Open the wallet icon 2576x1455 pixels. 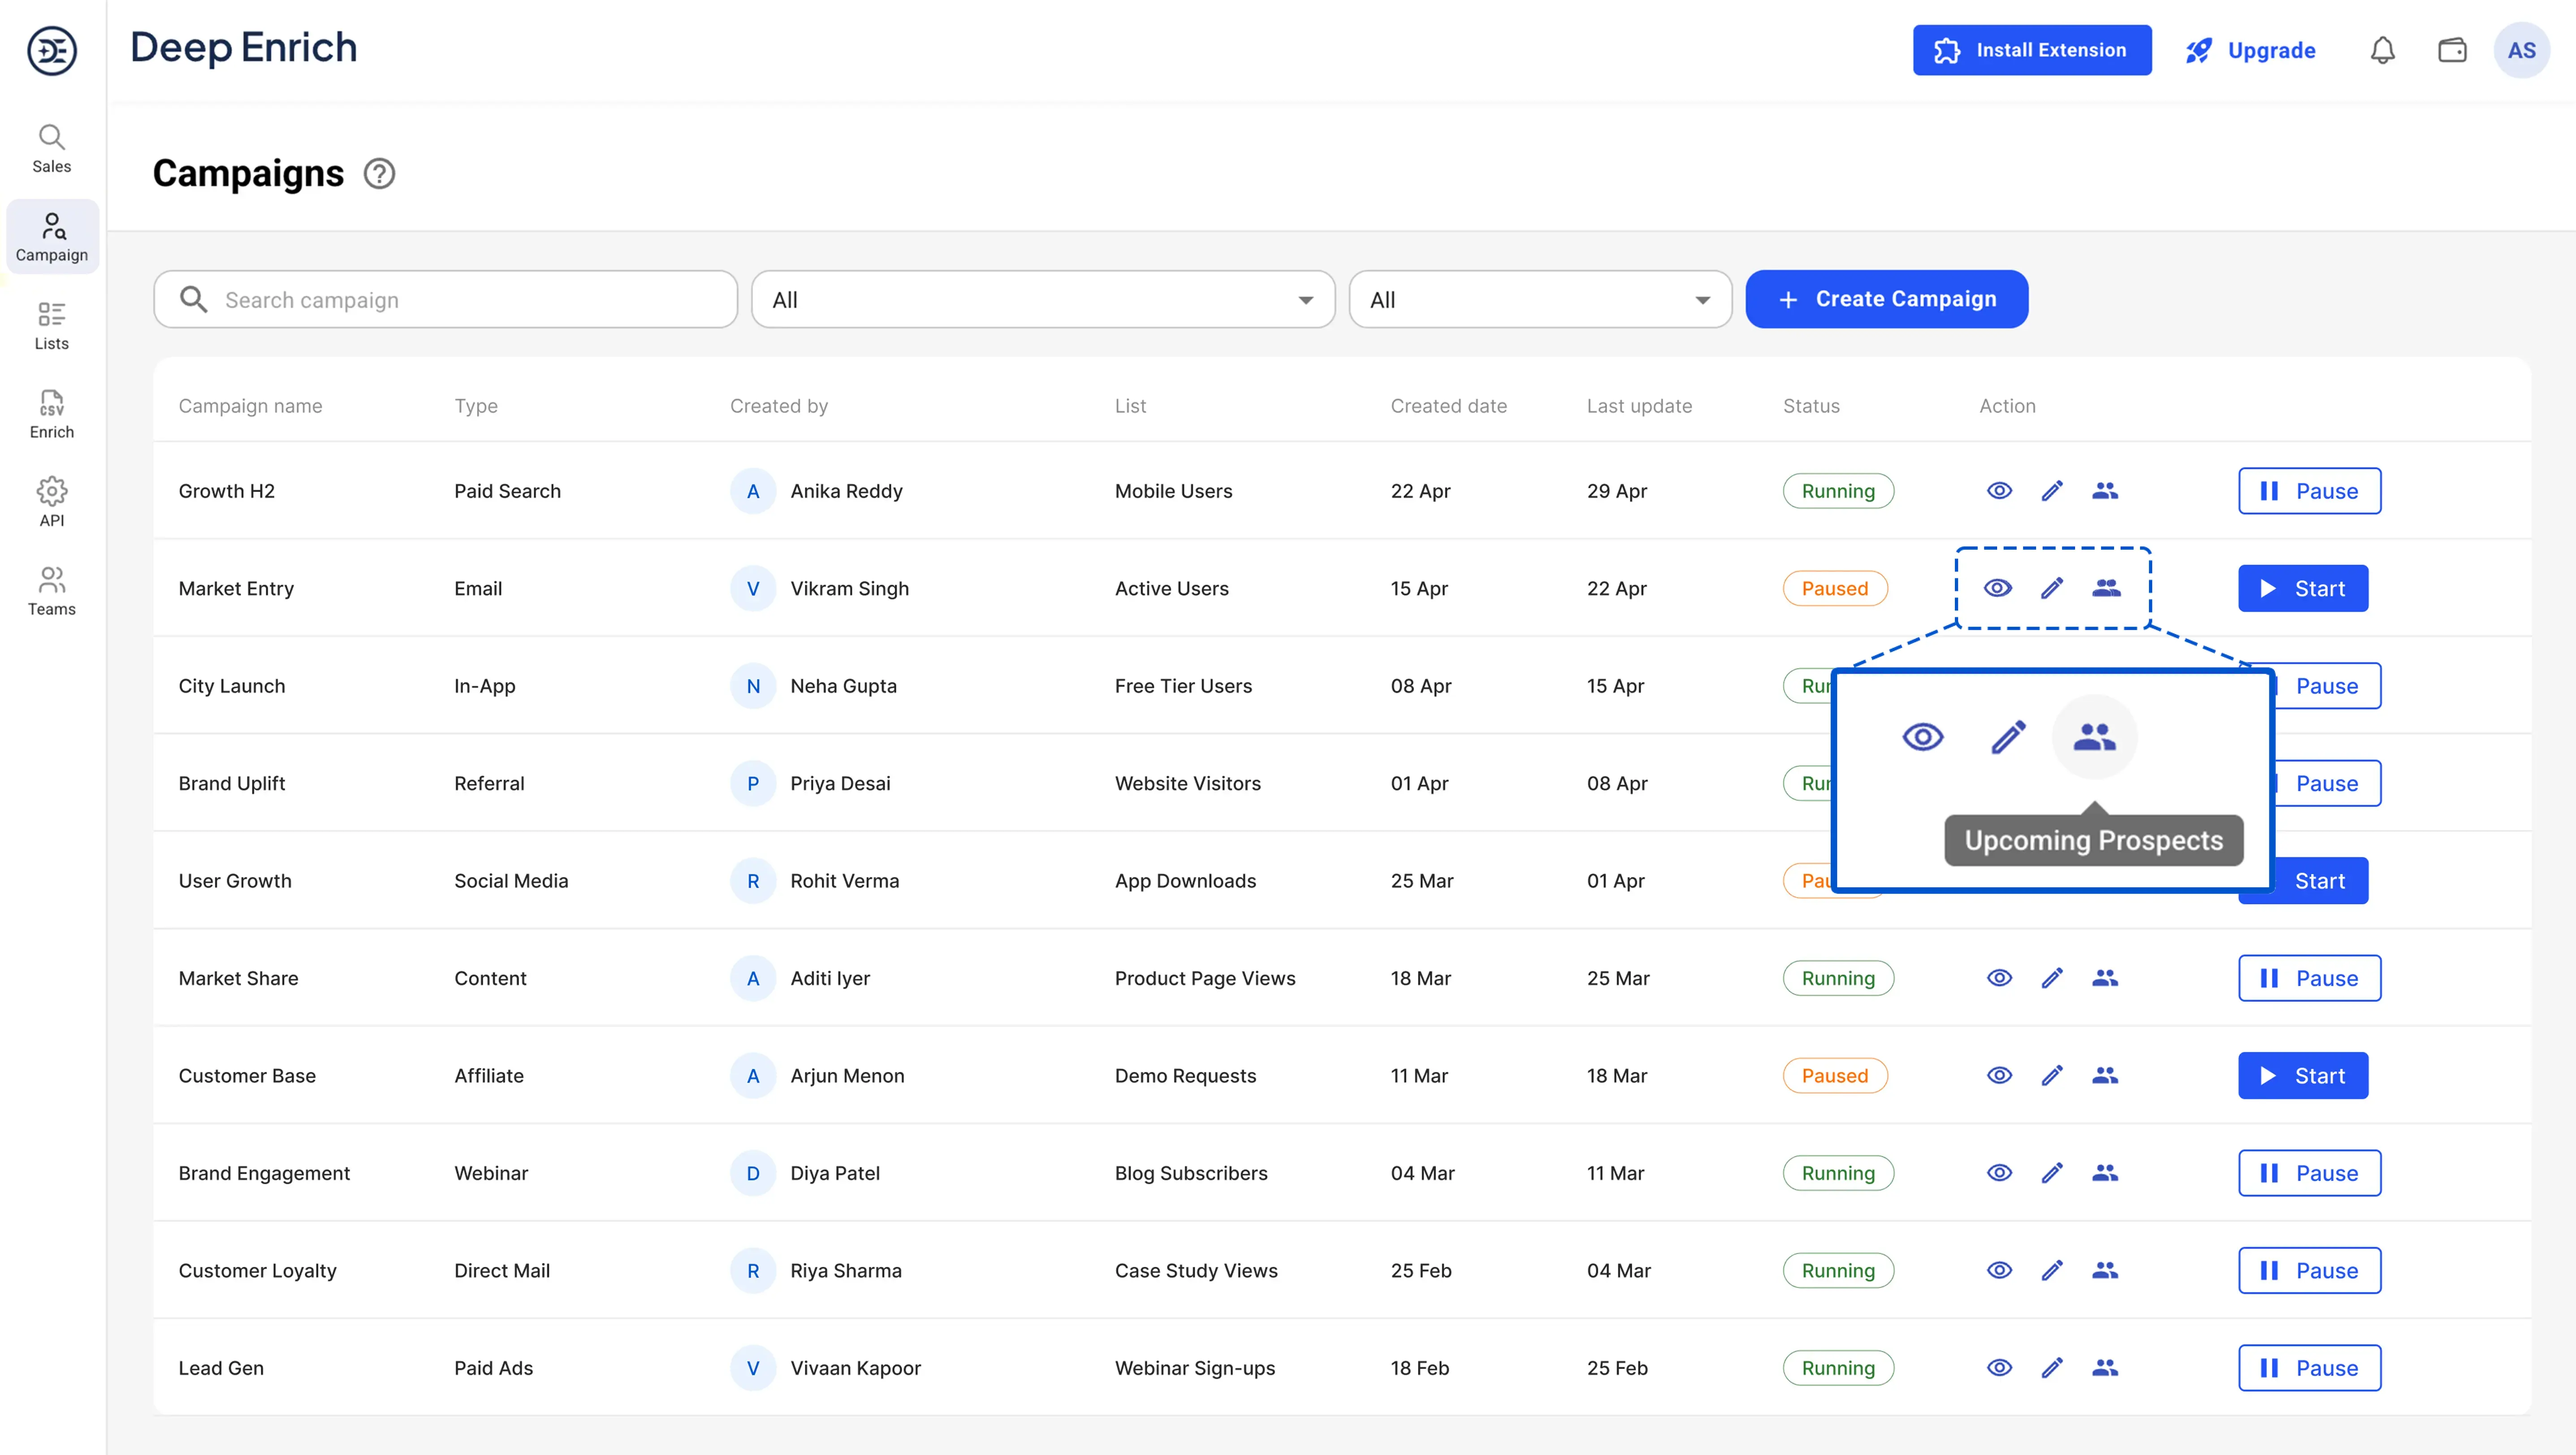point(2452,50)
